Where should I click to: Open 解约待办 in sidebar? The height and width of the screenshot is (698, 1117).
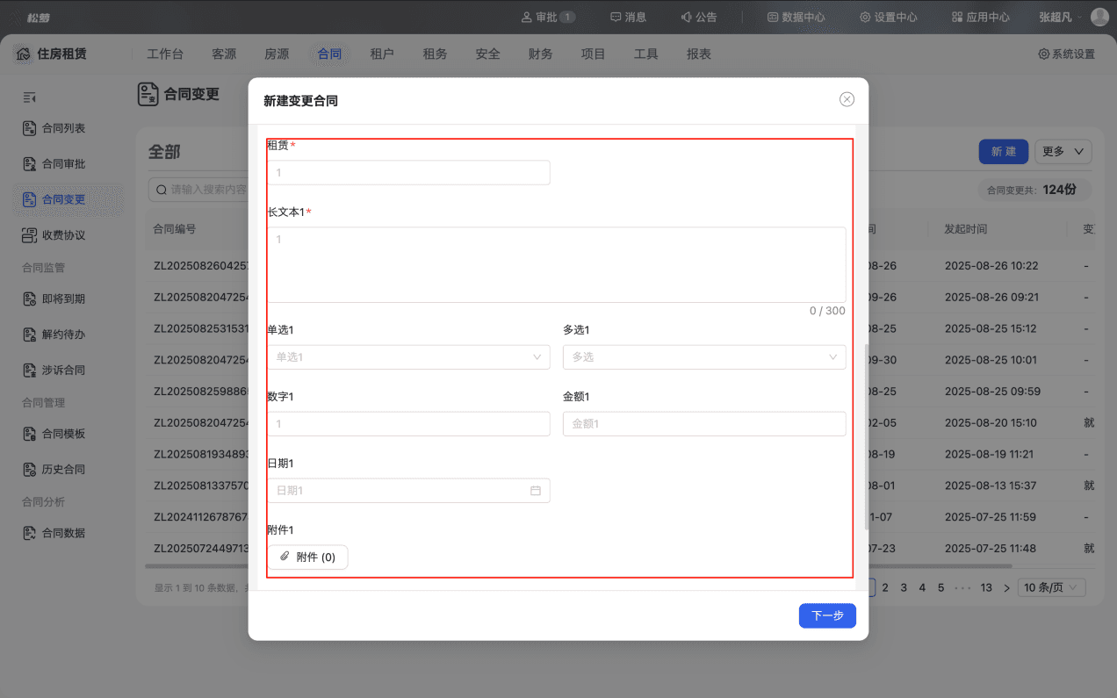tap(68, 335)
